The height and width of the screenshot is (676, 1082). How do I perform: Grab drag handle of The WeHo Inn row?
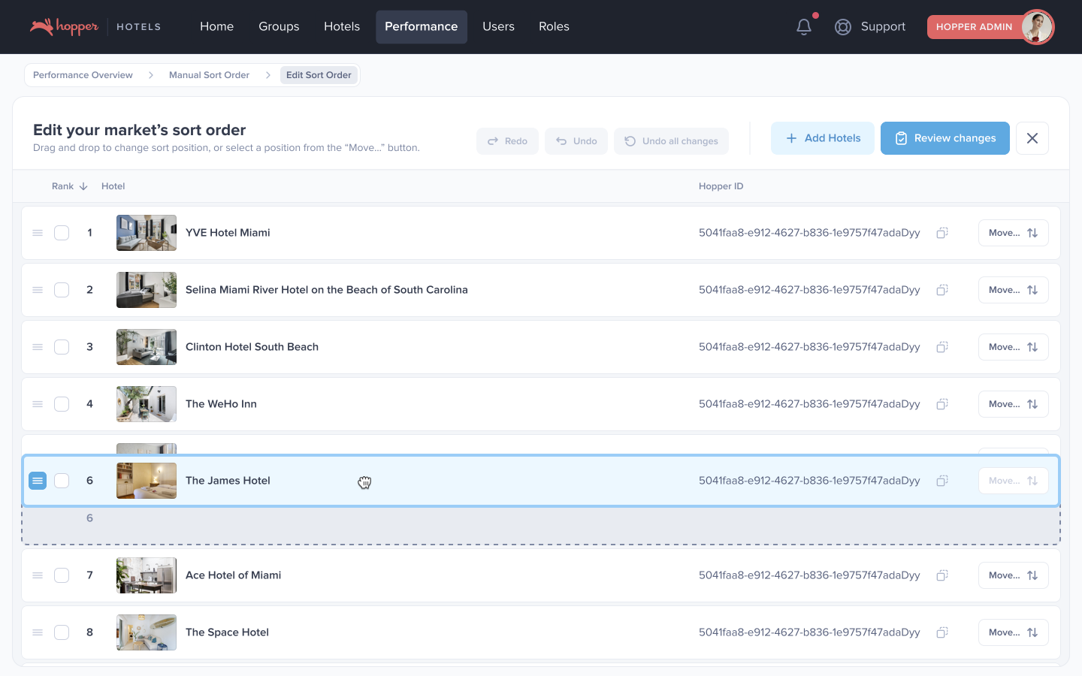[x=38, y=404]
